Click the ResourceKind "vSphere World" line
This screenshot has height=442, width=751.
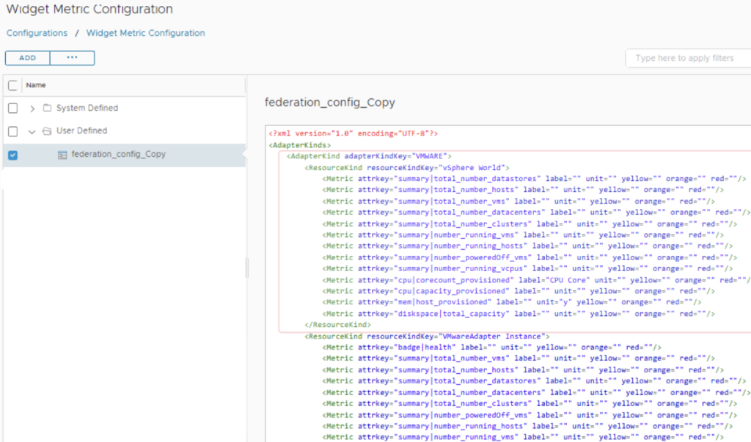pyautogui.click(x=407, y=168)
